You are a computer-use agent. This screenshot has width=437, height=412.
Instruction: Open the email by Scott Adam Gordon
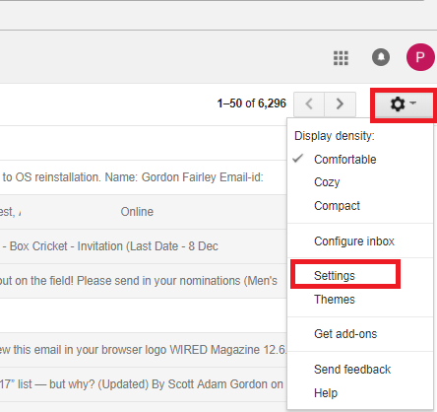point(144,384)
